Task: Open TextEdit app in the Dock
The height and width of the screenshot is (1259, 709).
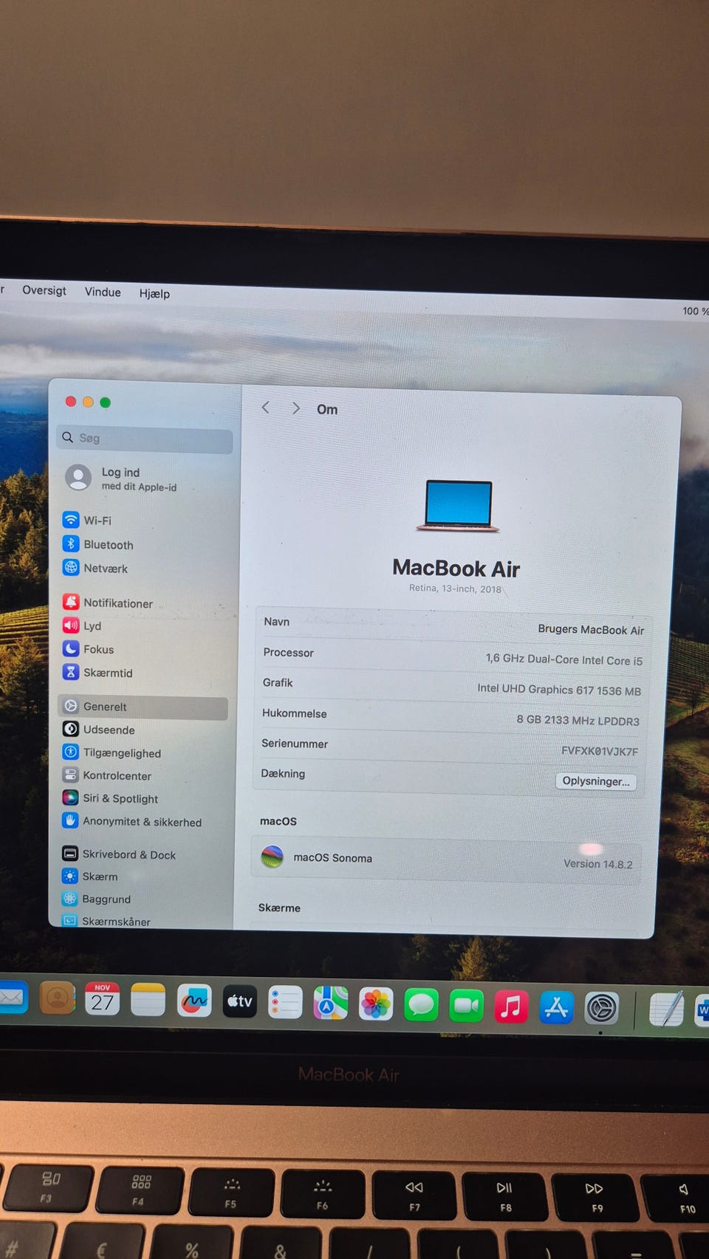Action: [x=667, y=1009]
